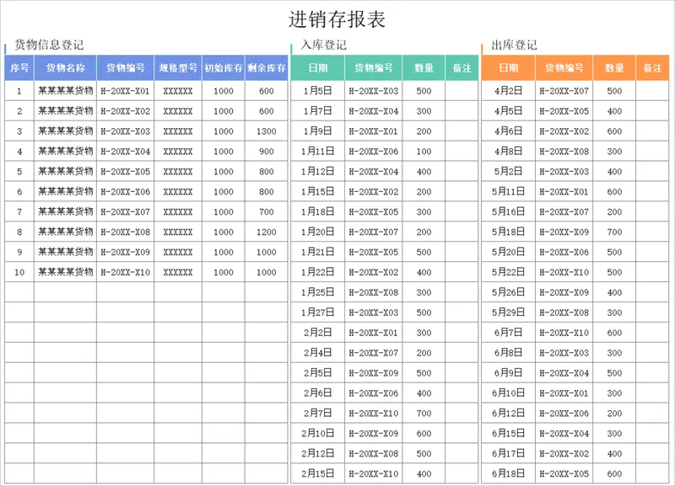Click 数量 header in the 出库登记 table

(x=614, y=68)
